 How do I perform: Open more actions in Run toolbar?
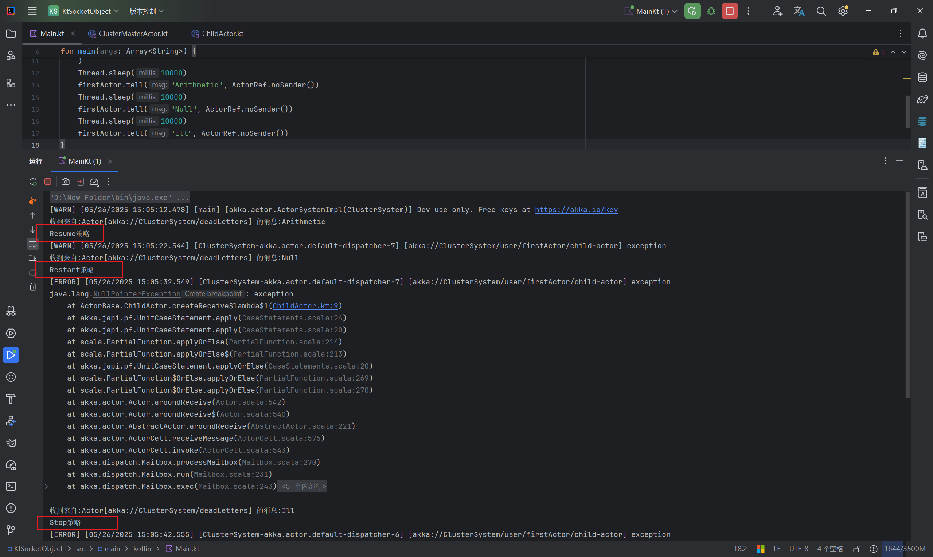tap(108, 182)
